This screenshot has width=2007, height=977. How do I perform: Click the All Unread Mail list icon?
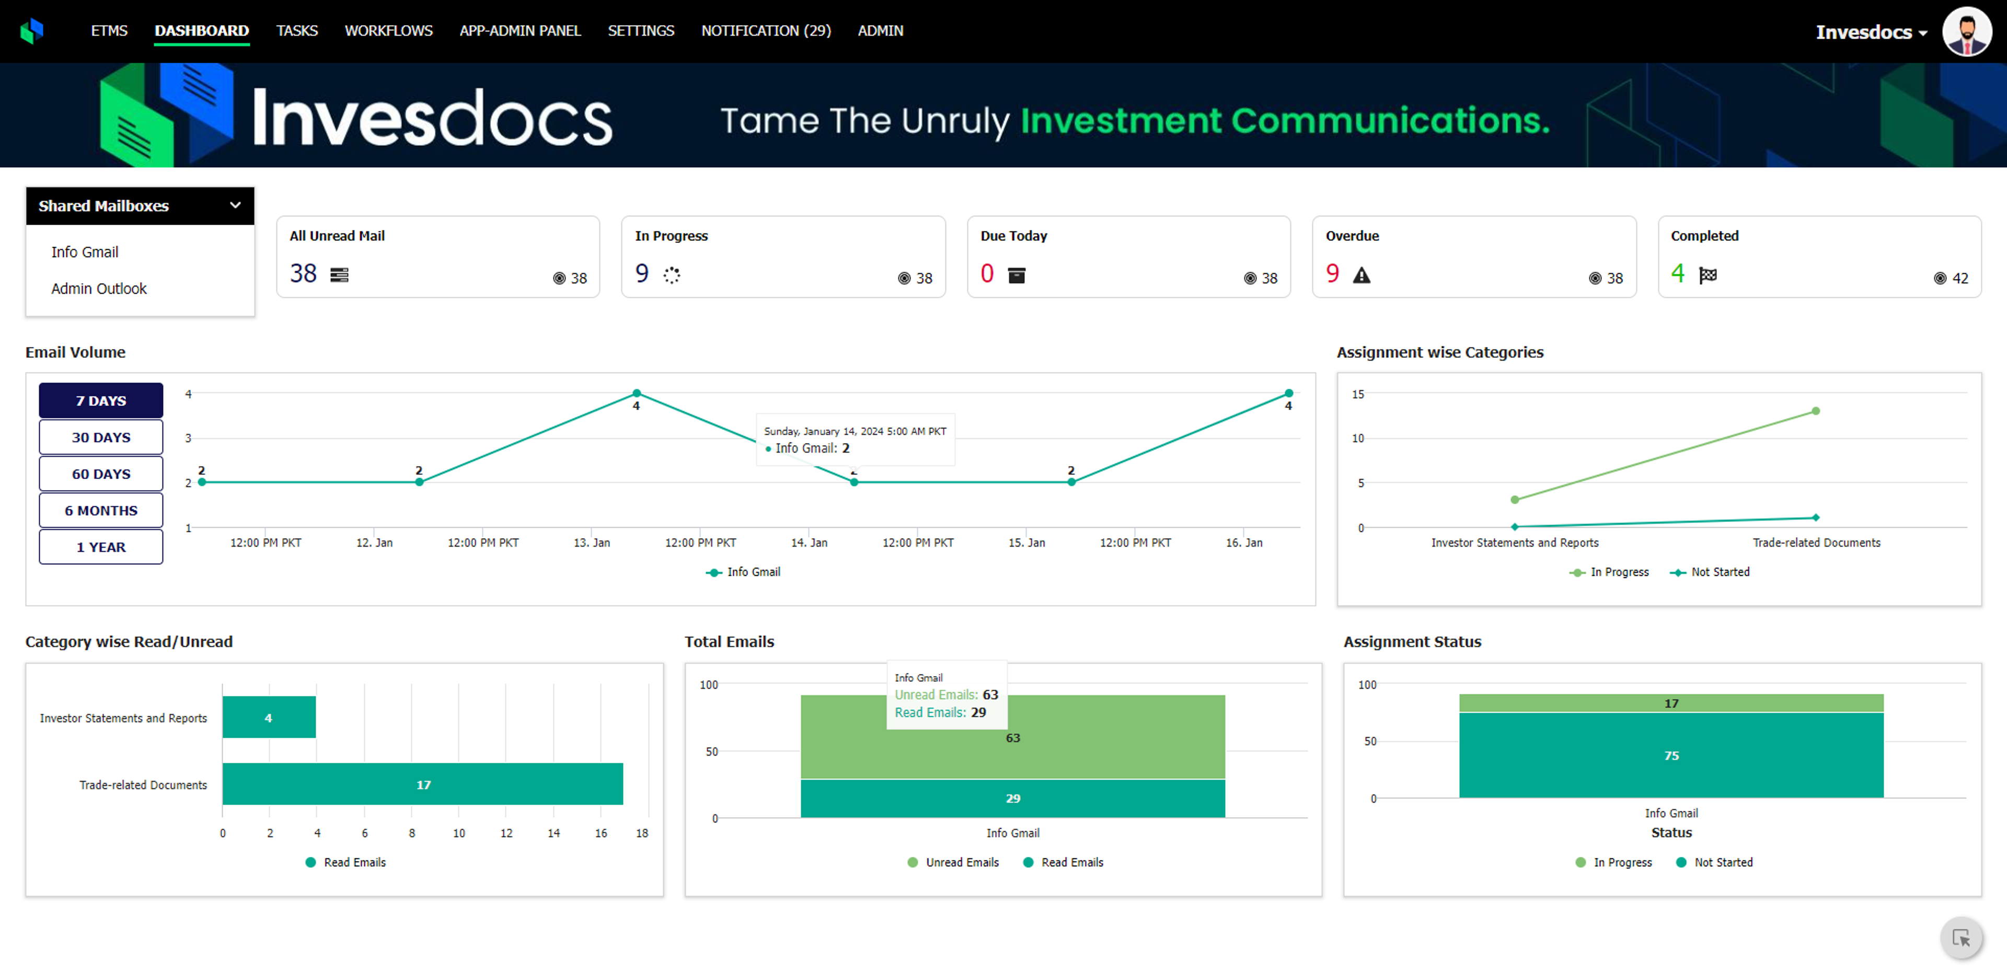point(339,275)
